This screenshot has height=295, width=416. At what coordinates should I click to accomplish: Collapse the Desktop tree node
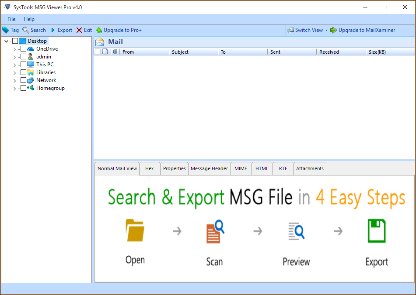[7, 41]
